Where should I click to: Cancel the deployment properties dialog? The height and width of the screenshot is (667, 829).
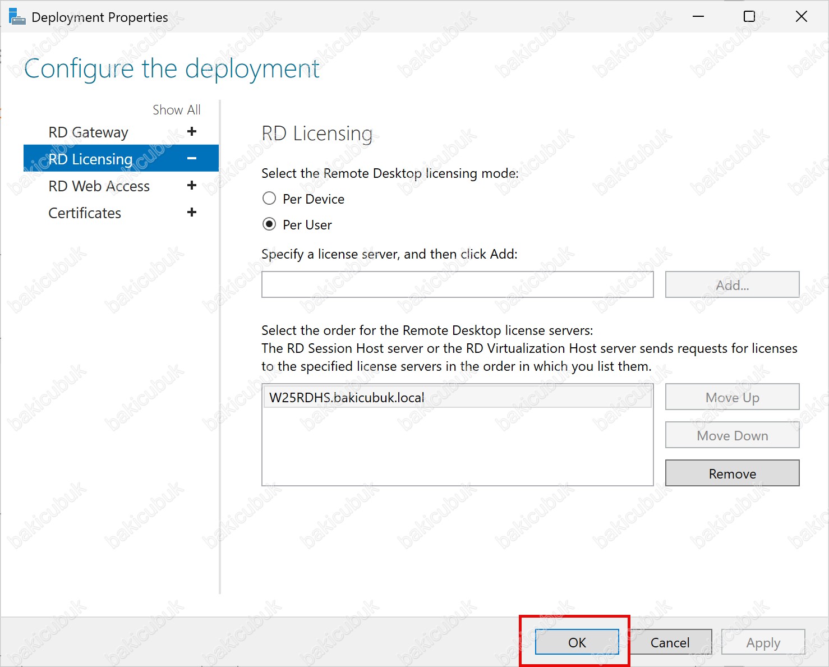[x=670, y=642]
